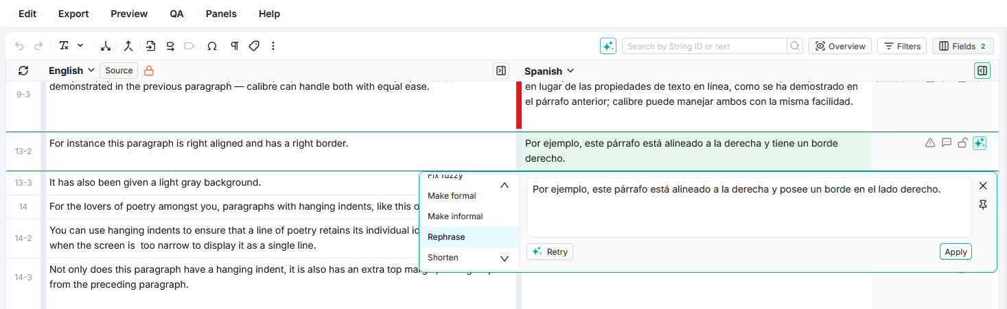
Task: Toggle the orange source lock icon
Action: (x=149, y=71)
